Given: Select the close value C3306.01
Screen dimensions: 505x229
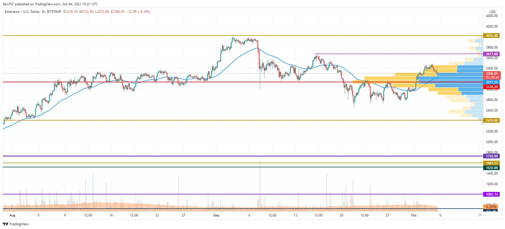Looking at the screenshot, I should click(118, 12).
